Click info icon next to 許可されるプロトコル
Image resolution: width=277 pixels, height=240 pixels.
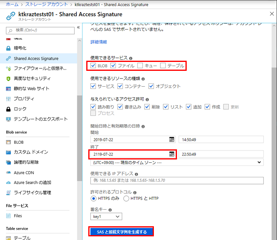135,193
